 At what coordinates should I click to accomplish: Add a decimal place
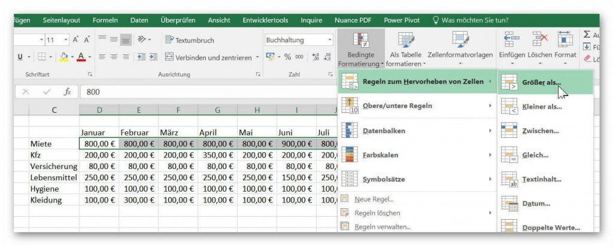pos(316,57)
